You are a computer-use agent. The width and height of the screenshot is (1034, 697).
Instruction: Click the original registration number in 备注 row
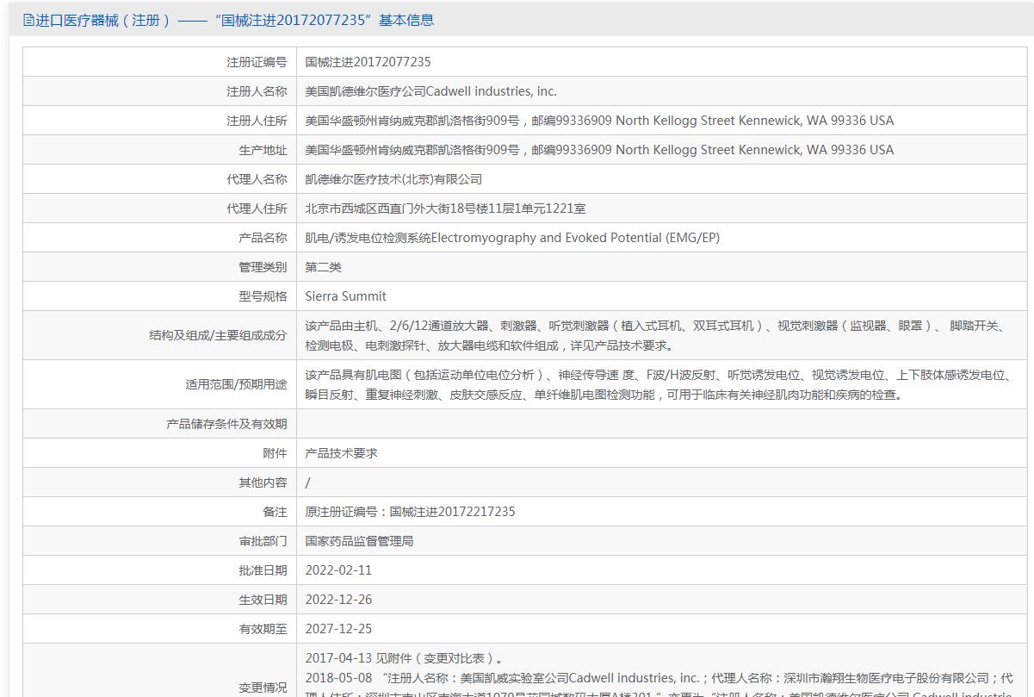click(410, 512)
